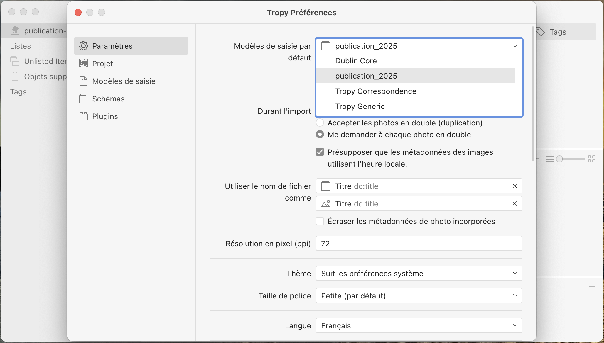The image size is (604, 343).
Task: Enable Écraser les métadonnées de photo incorporées
Action: tap(320, 221)
